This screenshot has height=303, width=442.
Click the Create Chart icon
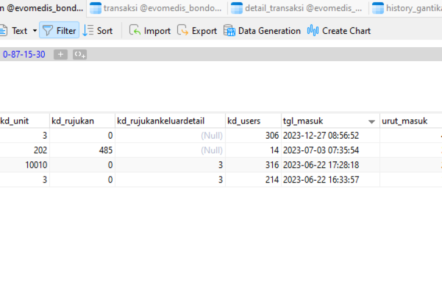tap(313, 30)
